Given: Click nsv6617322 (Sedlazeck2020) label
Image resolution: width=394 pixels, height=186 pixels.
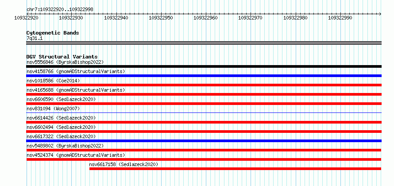Looking at the screenshot, I should [x=61, y=136].
